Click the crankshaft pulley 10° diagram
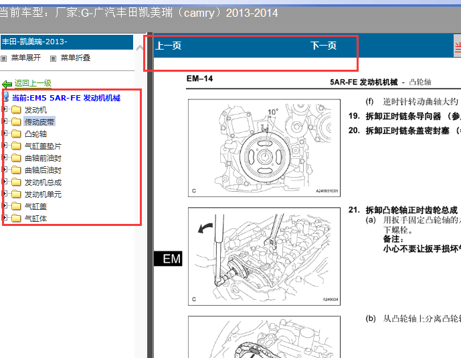Screen dimensions: 461x358 coord(264,148)
